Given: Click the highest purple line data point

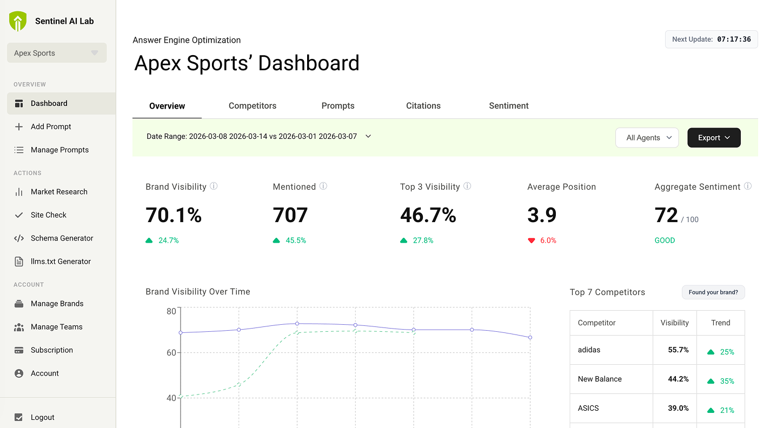Looking at the screenshot, I should (297, 324).
